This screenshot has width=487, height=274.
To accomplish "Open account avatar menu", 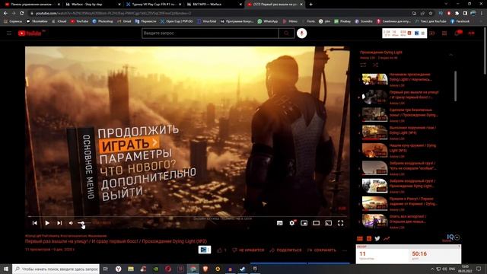I will (472, 33).
